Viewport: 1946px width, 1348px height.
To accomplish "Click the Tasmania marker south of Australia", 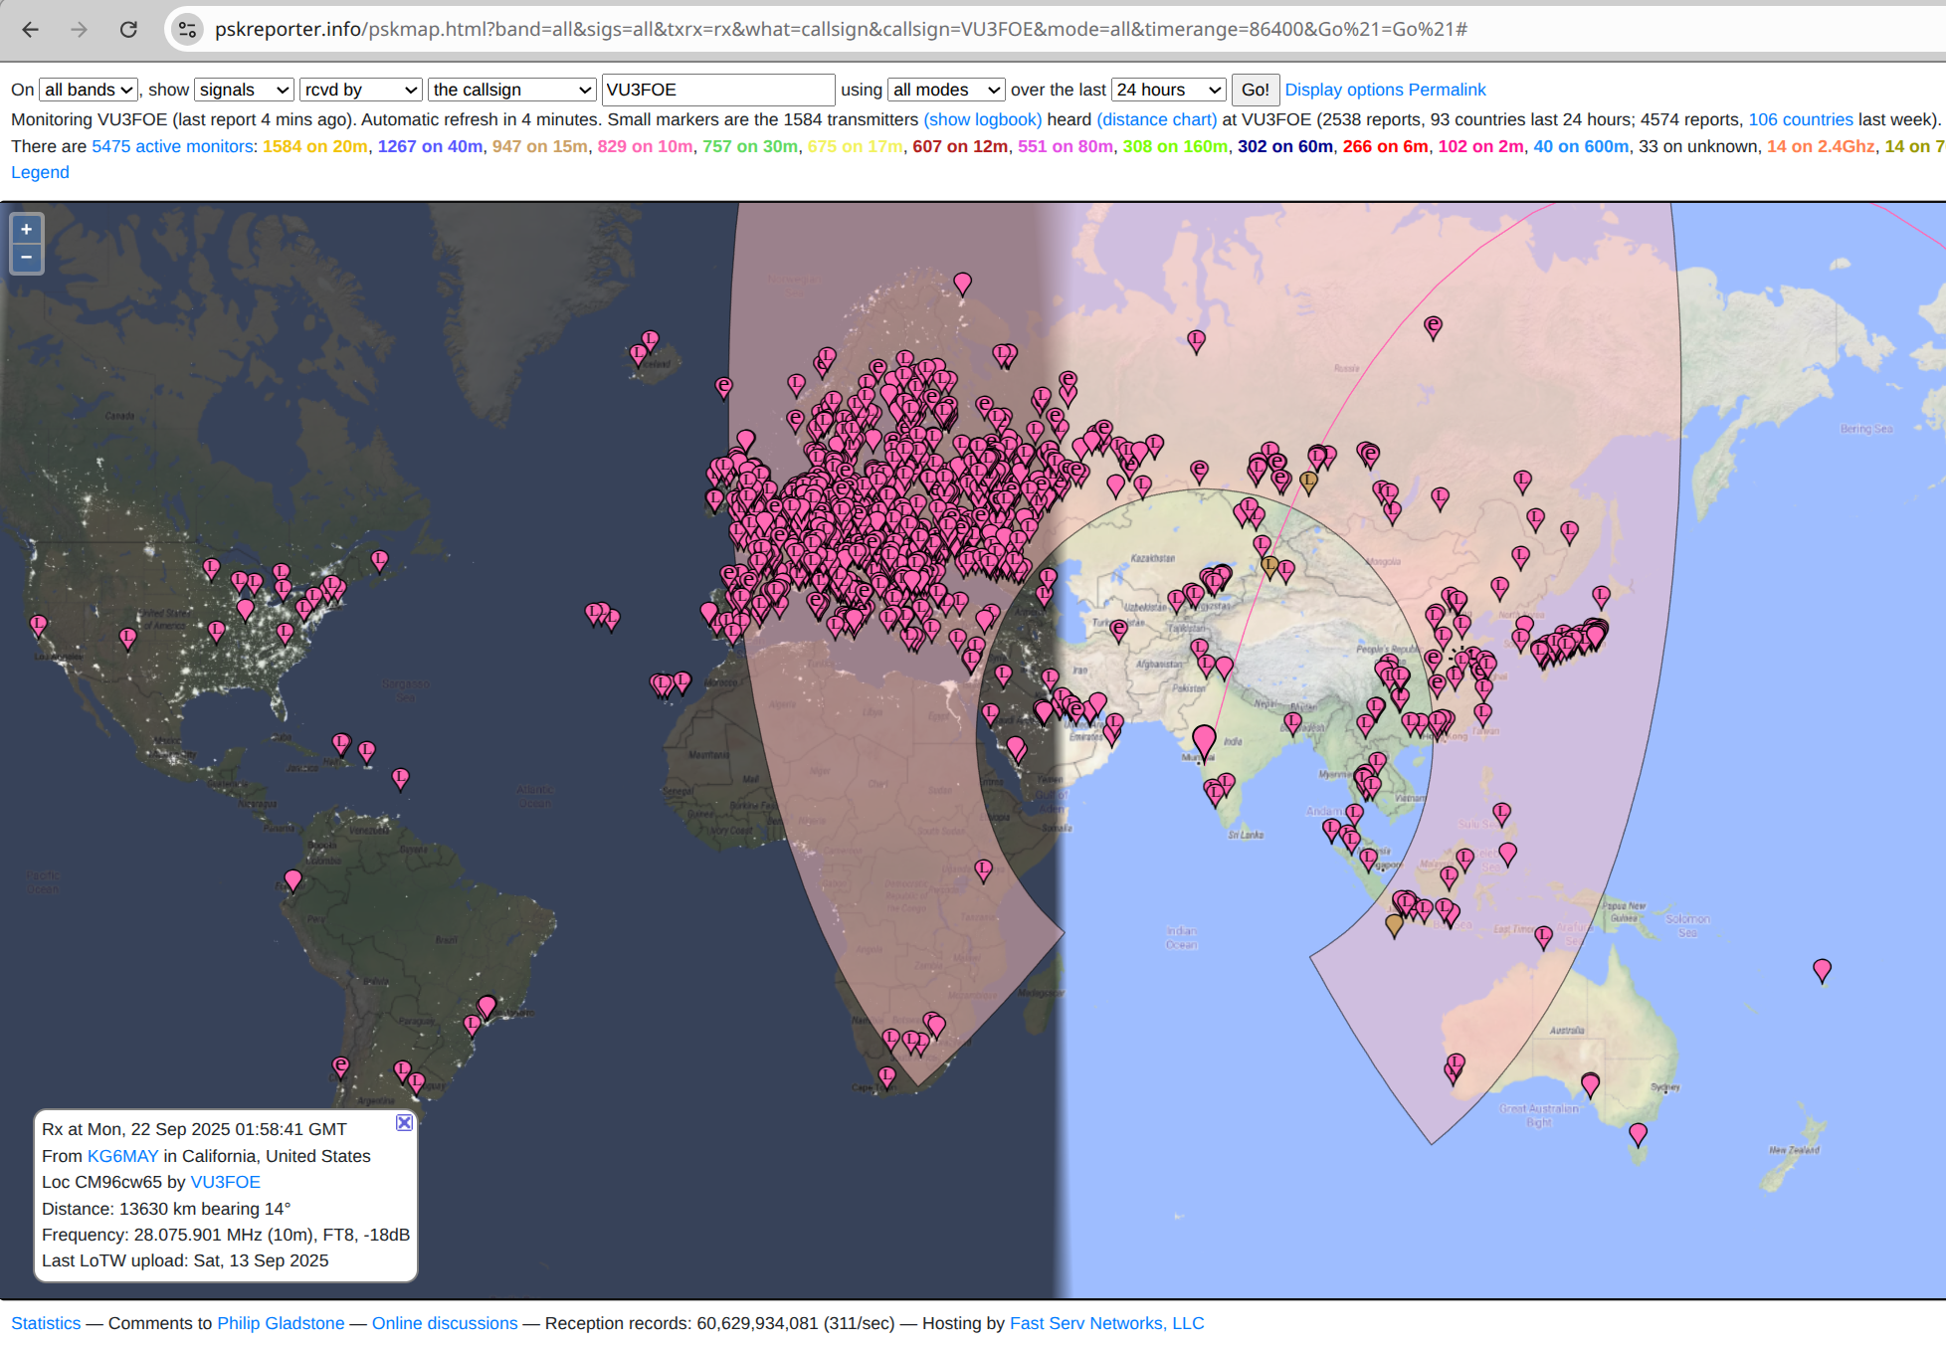I will pyautogui.click(x=1638, y=1134).
